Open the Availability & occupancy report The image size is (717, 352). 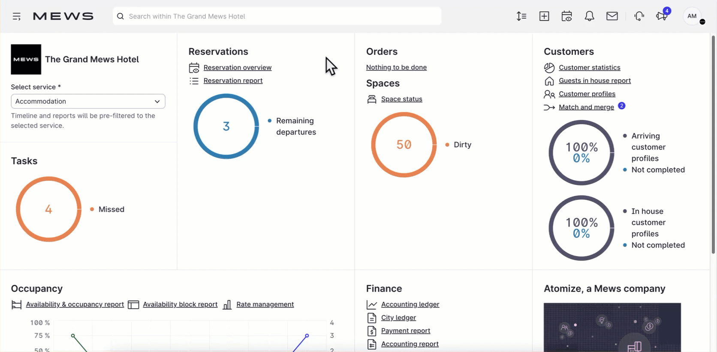click(x=75, y=304)
